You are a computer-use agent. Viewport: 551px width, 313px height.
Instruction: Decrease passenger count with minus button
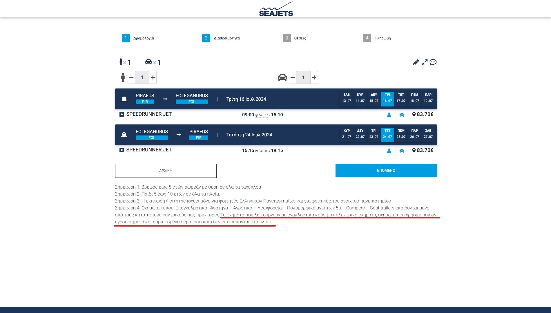tap(131, 77)
